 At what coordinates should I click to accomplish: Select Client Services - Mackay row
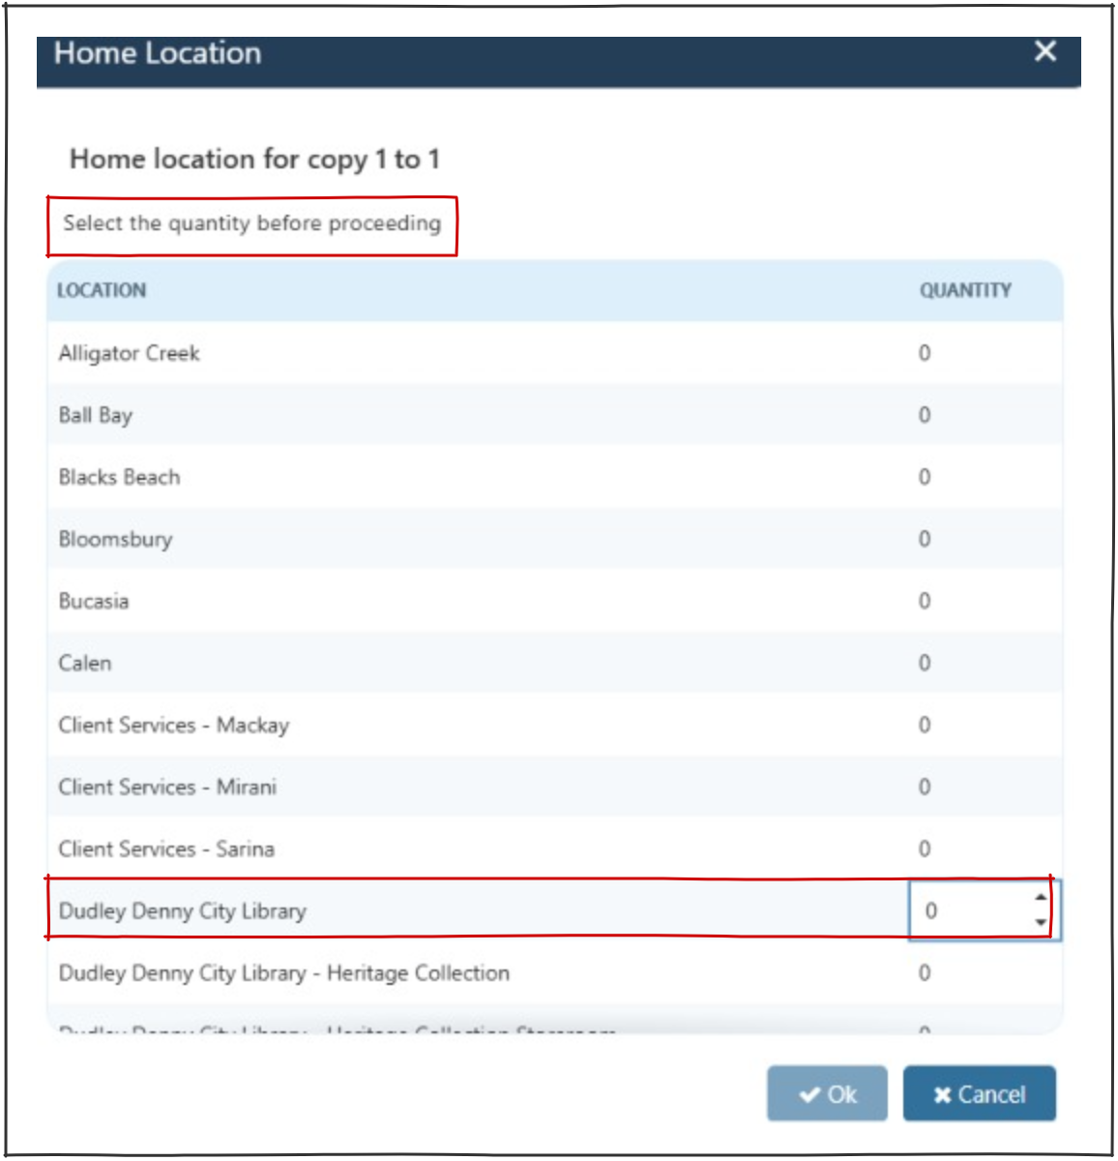(174, 725)
